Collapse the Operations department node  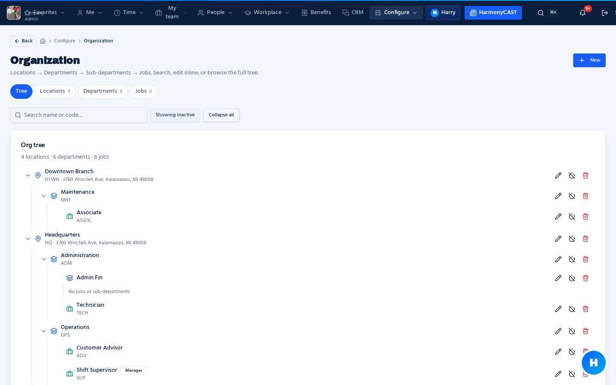tap(44, 331)
